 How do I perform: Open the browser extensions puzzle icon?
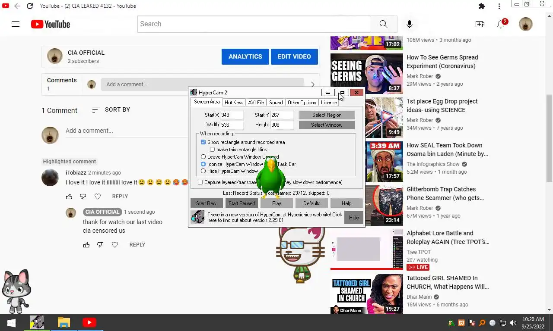[x=482, y=6]
